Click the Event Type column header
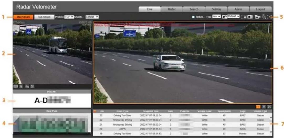The height and width of the screenshot is (138, 284). [123, 111]
